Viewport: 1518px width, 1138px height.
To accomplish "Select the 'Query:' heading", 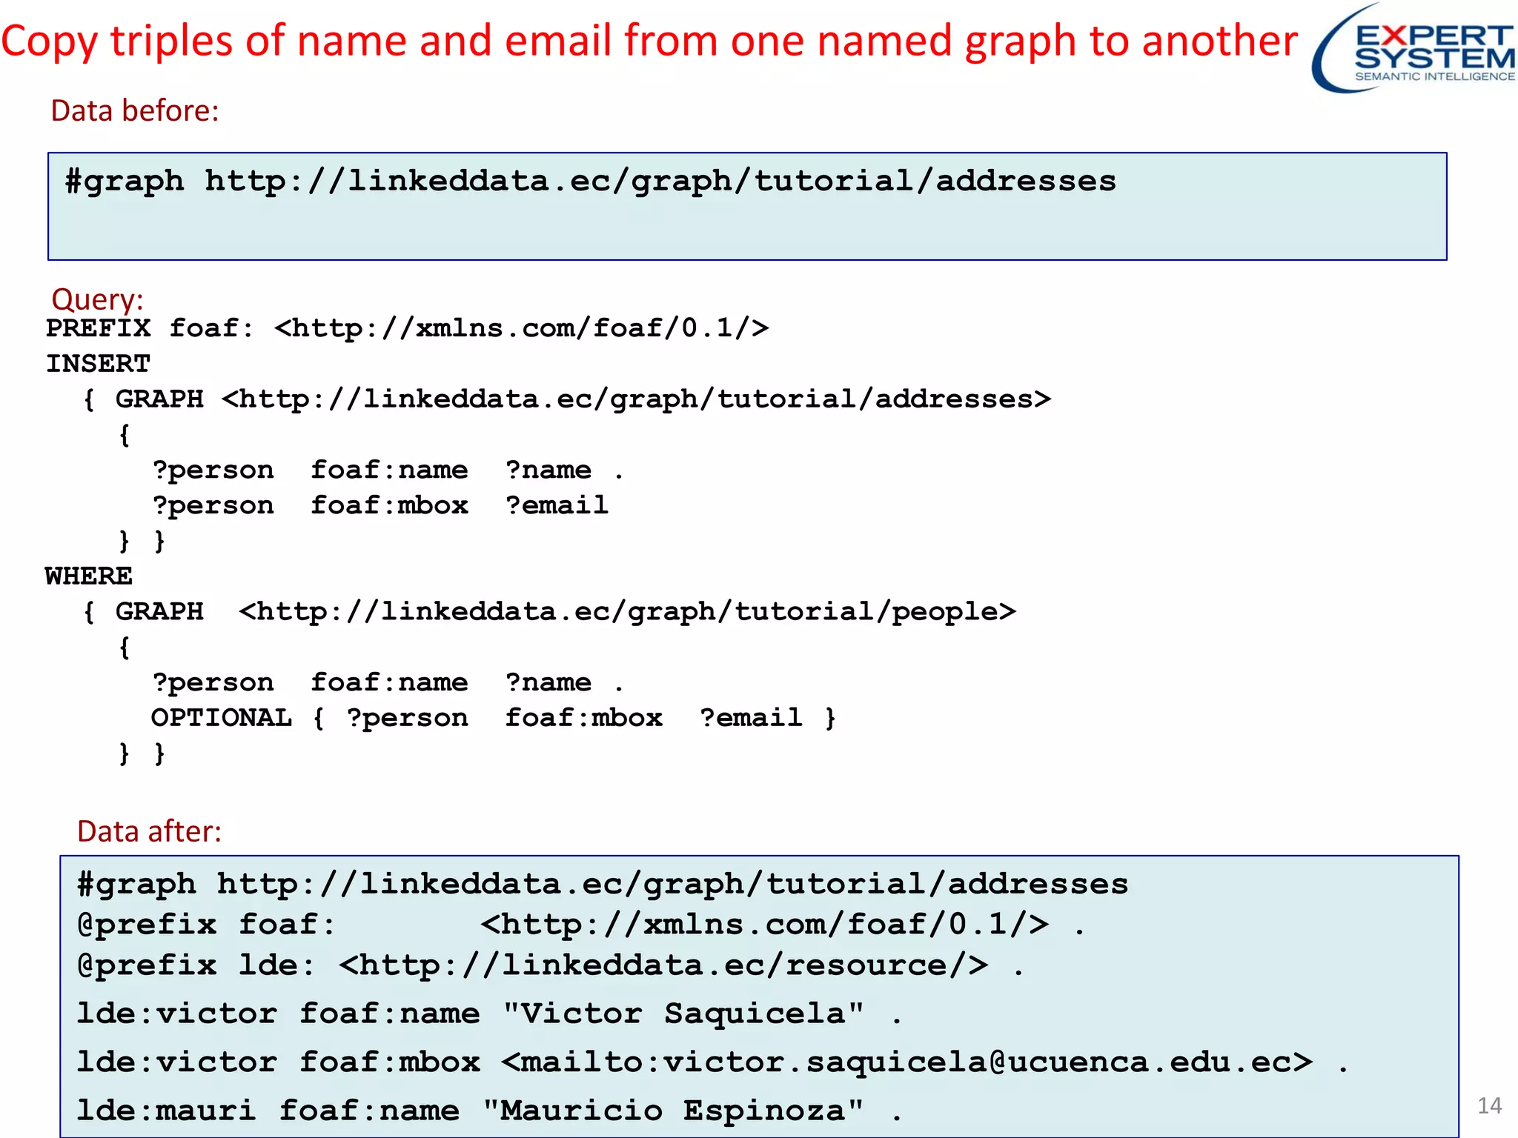I will tap(97, 299).
